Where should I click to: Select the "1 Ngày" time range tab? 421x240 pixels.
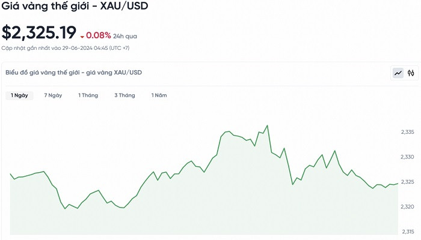coord(17,95)
